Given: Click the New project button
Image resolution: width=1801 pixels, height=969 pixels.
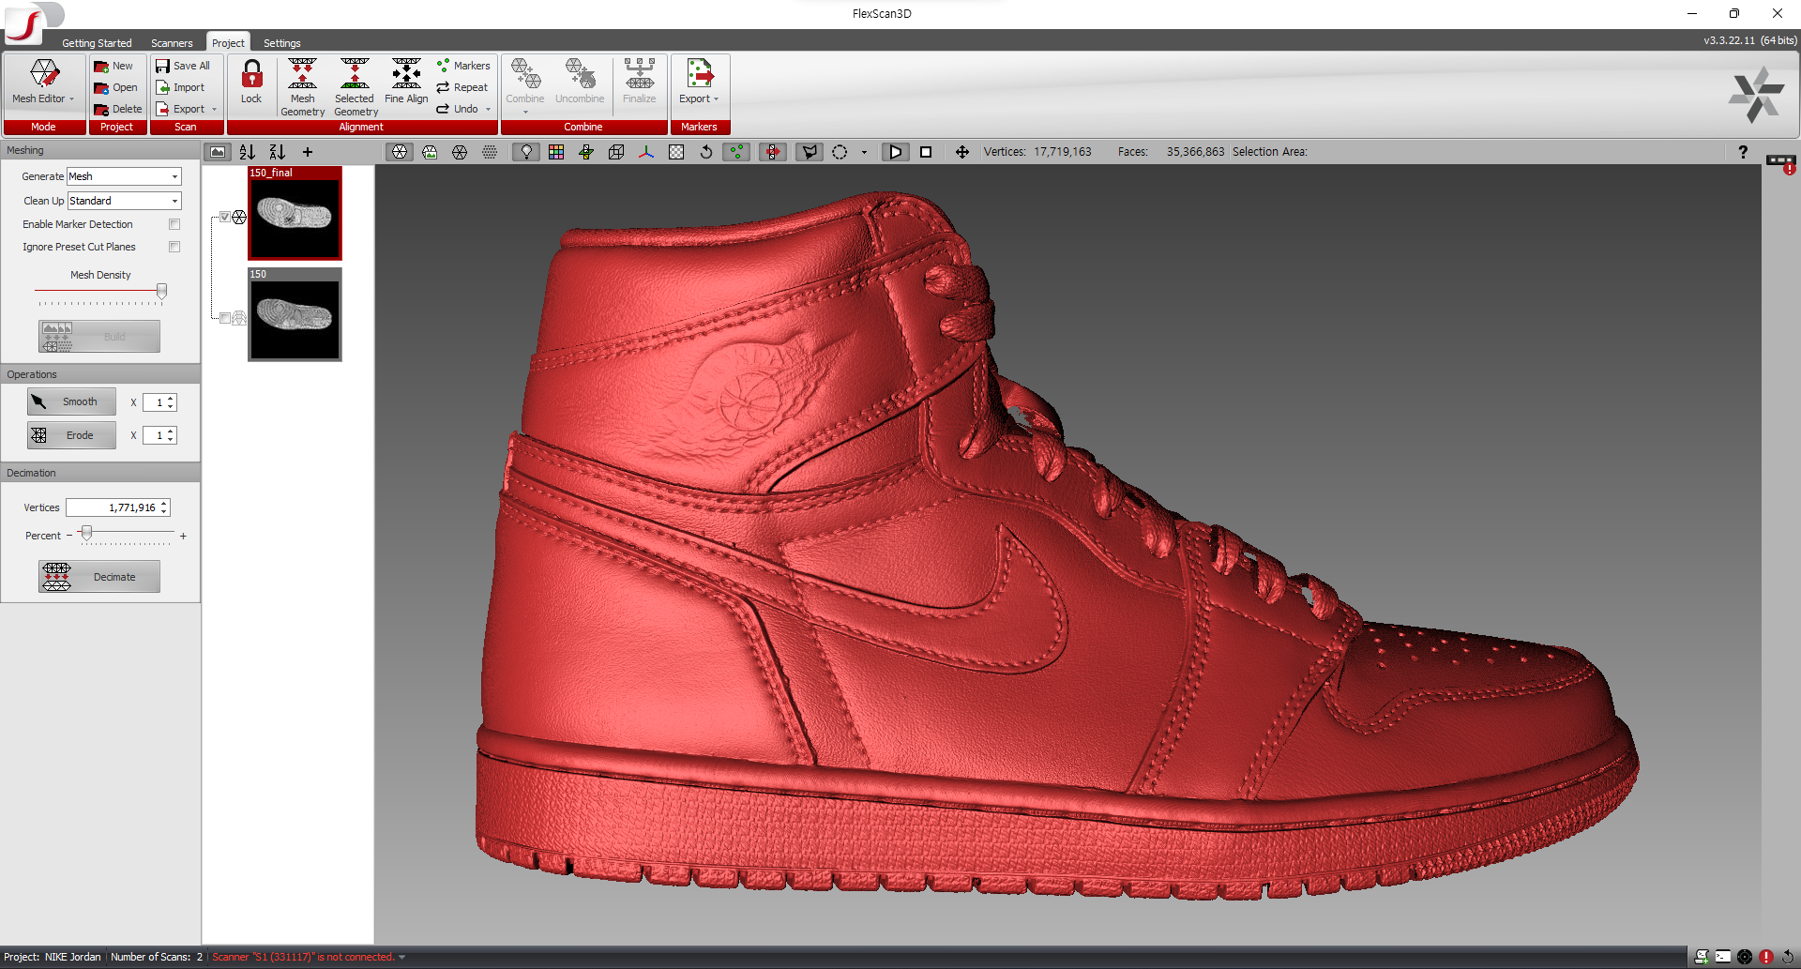Looking at the screenshot, I should click(114, 67).
